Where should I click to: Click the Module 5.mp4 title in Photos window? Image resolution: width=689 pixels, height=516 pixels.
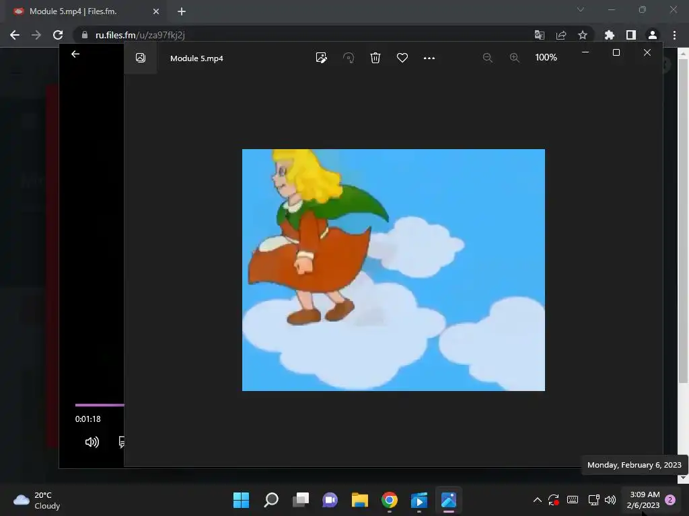[x=196, y=58]
